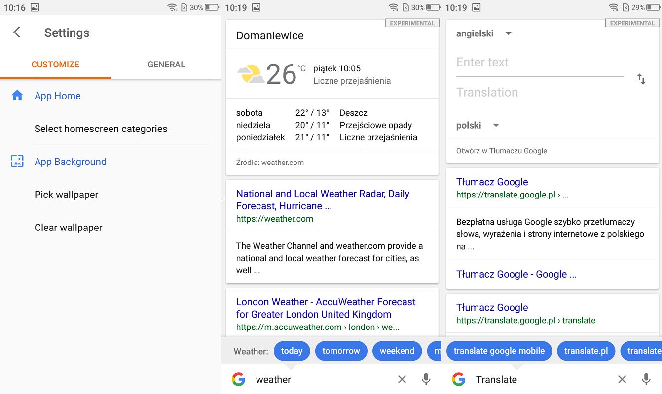Tap Google logo beside weather query
This screenshot has width=662, height=394.
239,379
